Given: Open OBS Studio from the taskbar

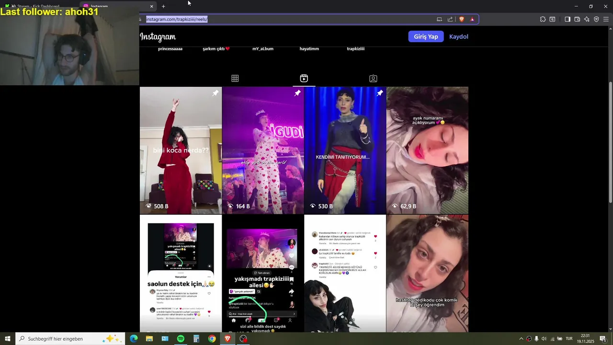Looking at the screenshot, I should 243,339.
